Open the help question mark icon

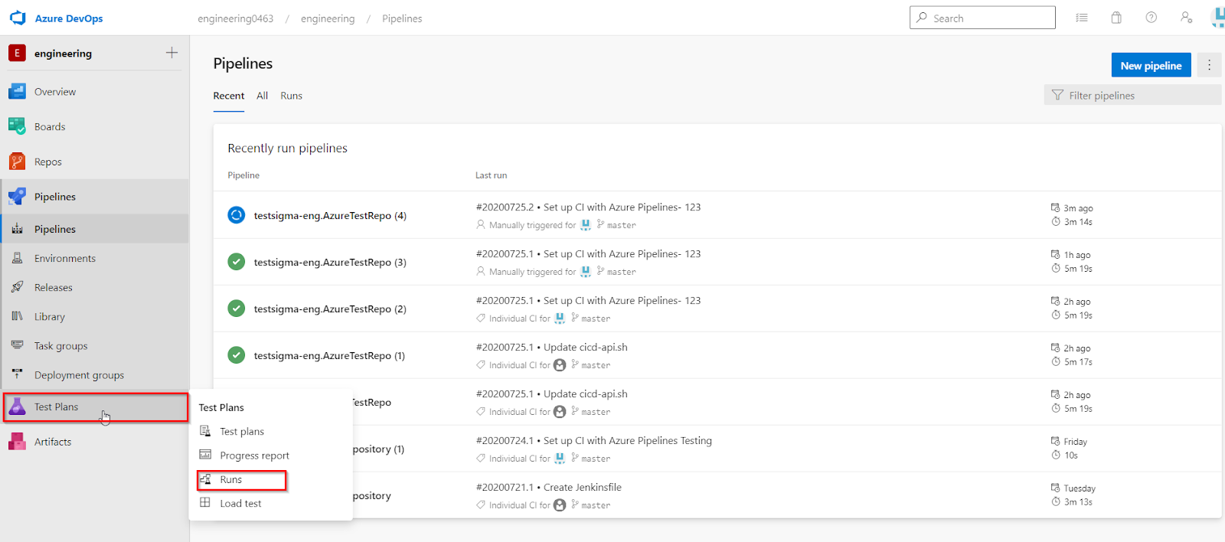point(1151,18)
